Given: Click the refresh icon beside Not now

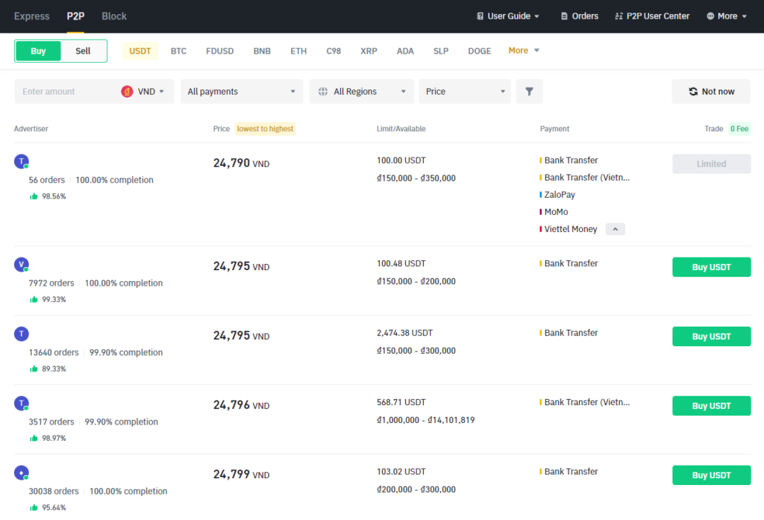Looking at the screenshot, I should [693, 91].
